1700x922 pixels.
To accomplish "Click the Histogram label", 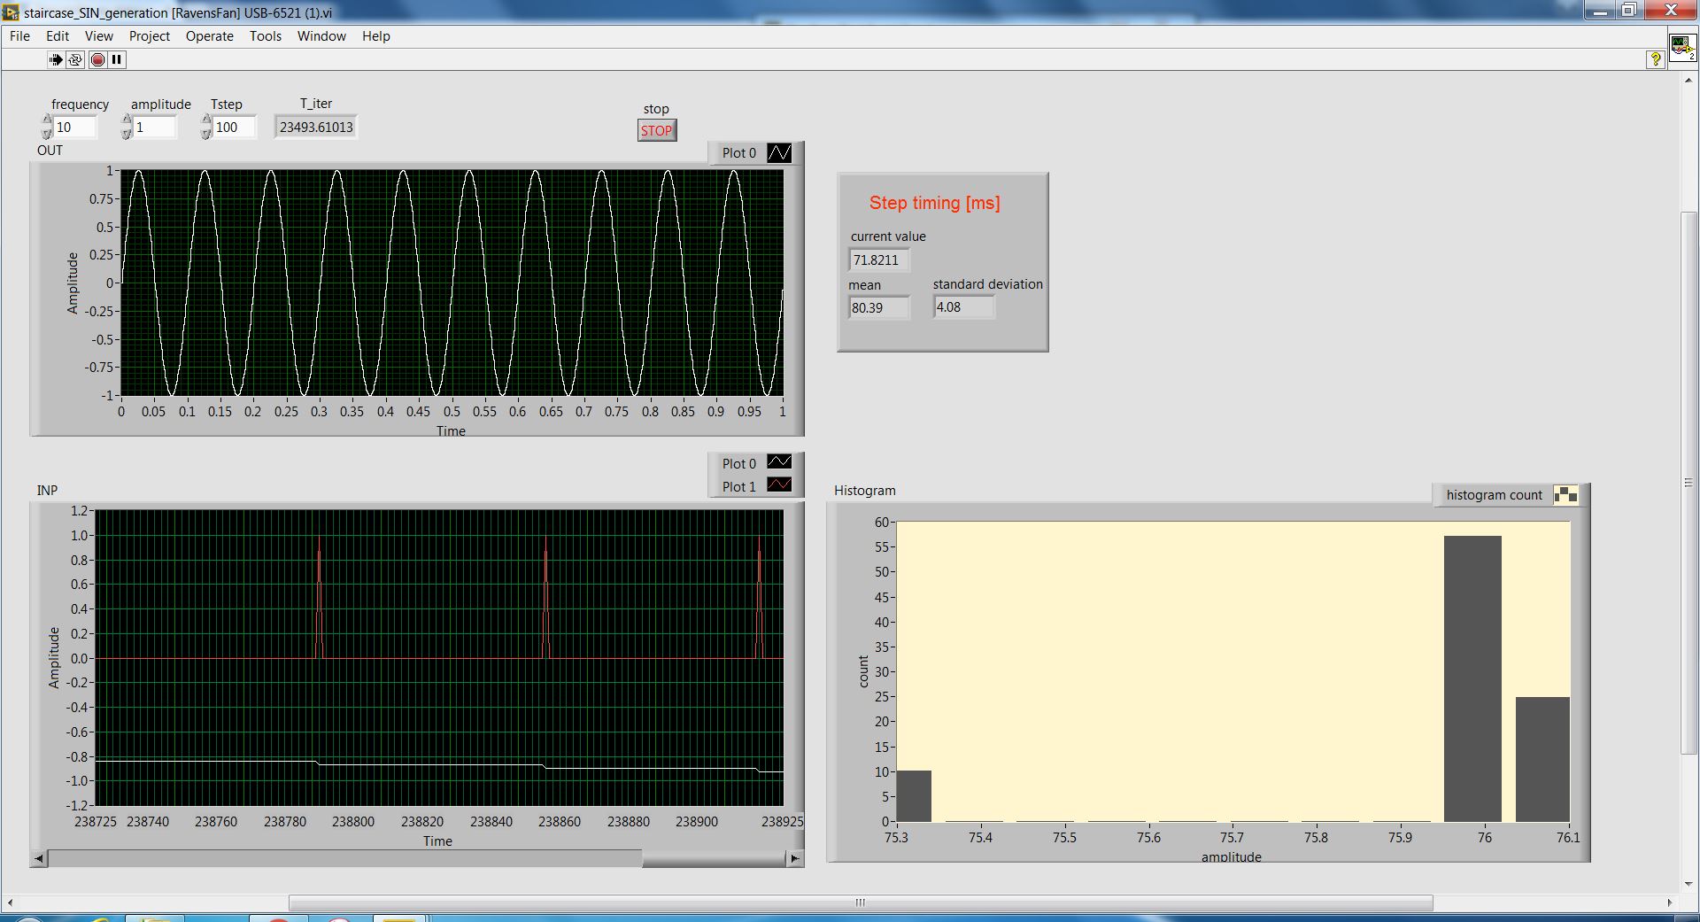I will click(865, 491).
